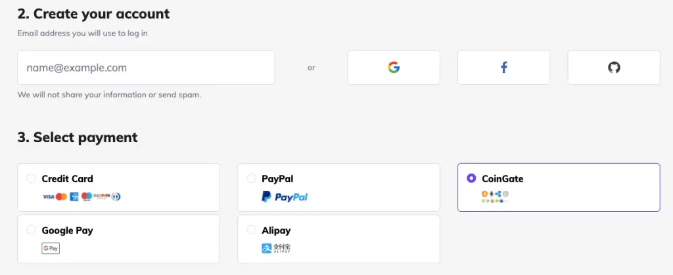Click the PayPal logo image

(285, 197)
